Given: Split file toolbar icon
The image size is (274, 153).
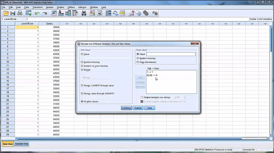Looking at the screenshot, I should coord(108,13).
